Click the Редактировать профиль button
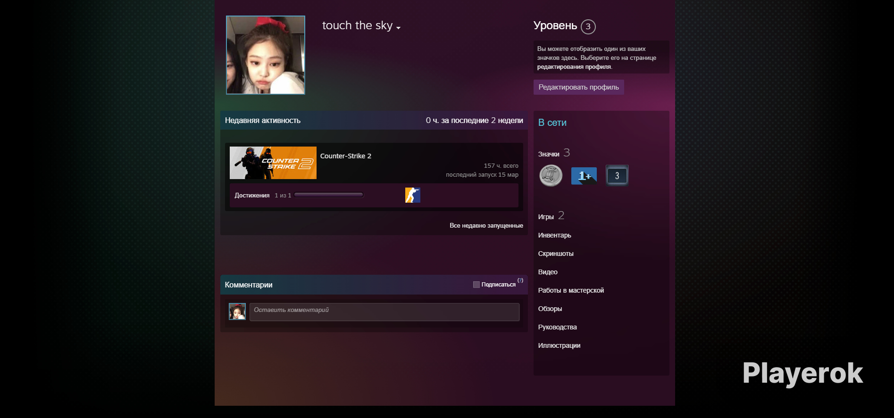 coord(578,87)
